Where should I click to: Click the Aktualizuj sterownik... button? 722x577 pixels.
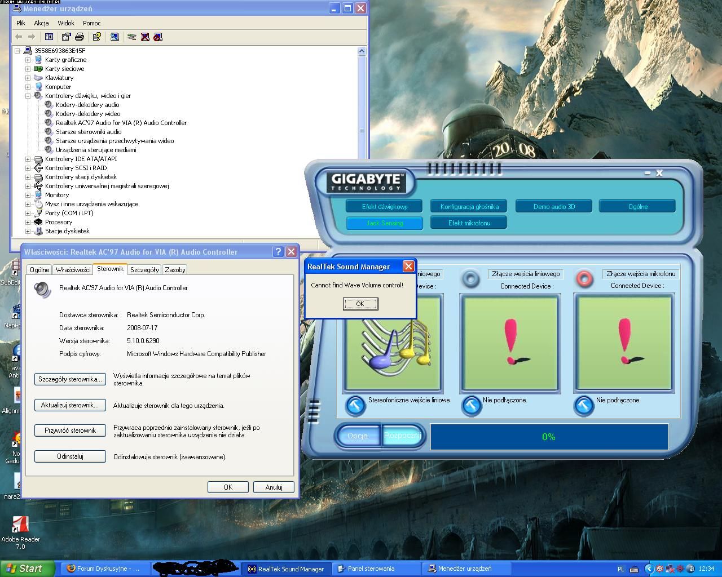pos(70,405)
